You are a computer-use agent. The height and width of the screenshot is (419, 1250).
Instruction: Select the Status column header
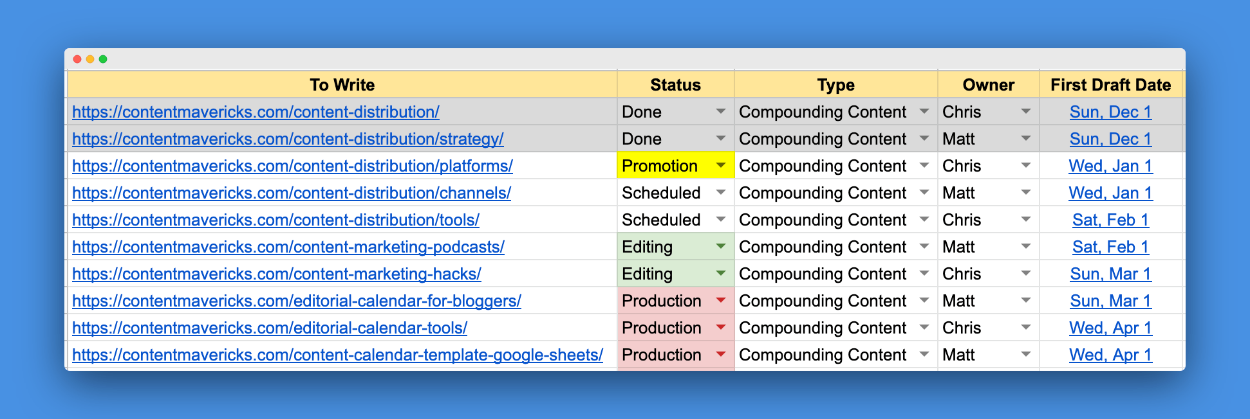pos(675,85)
